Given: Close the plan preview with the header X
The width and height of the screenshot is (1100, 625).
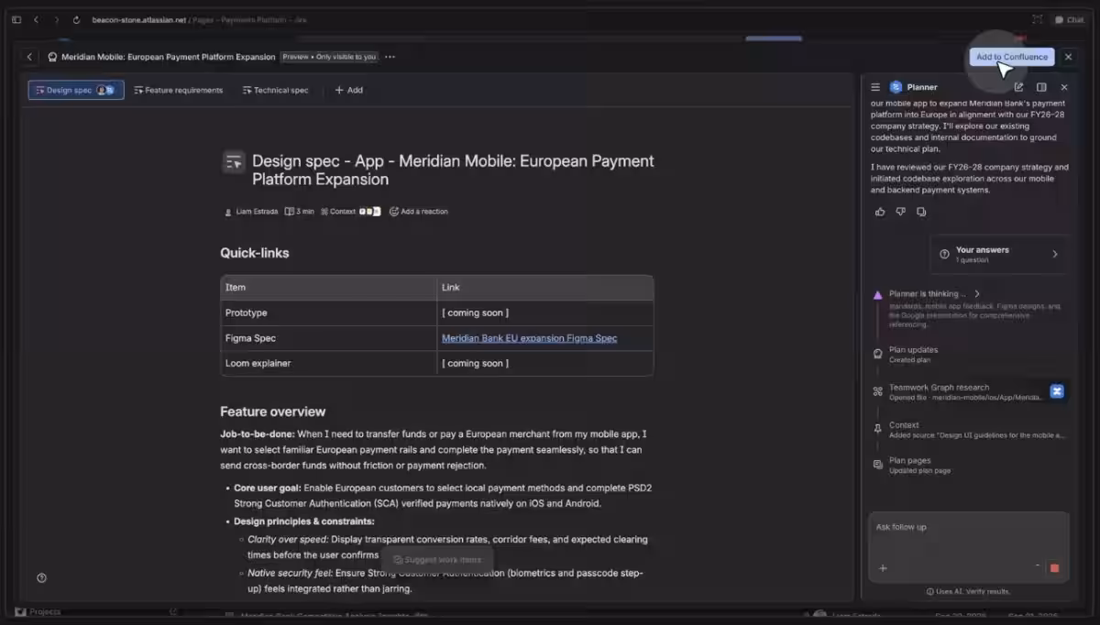Looking at the screenshot, I should coord(1068,57).
